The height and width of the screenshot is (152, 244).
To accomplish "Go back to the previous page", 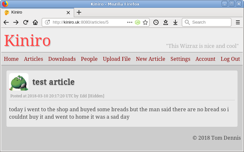I will [x=6, y=22].
